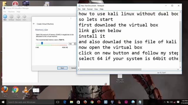The height and width of the screenshot is (105, 188).
Task: Go back using Create Virtual Machine arrow
Action: pos(34,24)
